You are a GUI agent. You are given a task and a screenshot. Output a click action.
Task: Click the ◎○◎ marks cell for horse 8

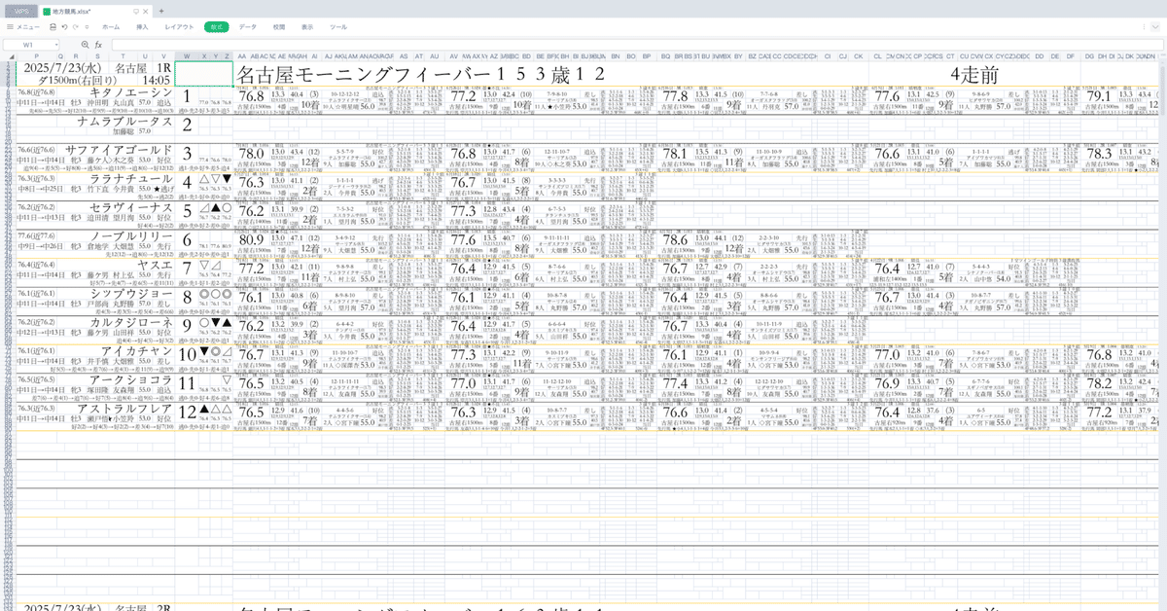[x=214, y=294]
